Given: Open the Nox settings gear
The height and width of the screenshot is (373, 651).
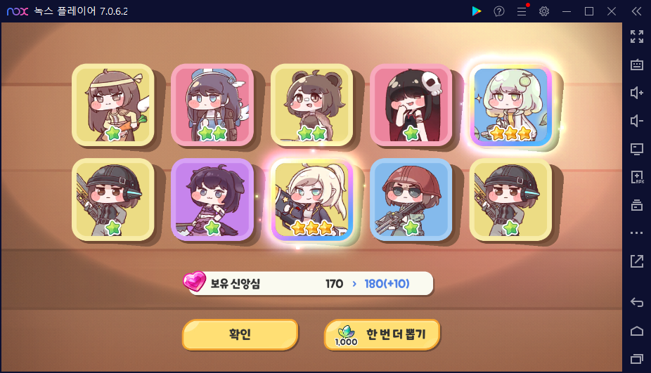Looking at the screenshot, I should (544, 11).
